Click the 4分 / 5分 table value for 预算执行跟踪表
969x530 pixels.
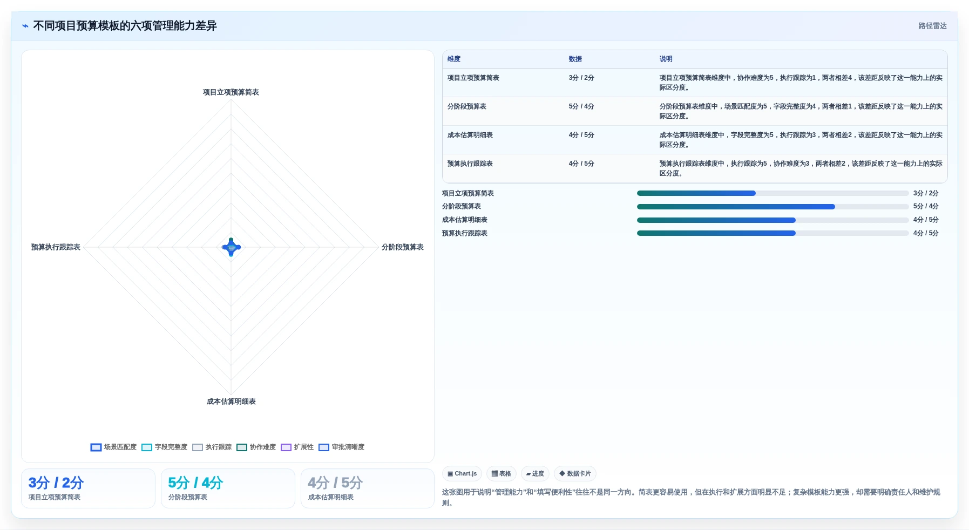[581, 164]
